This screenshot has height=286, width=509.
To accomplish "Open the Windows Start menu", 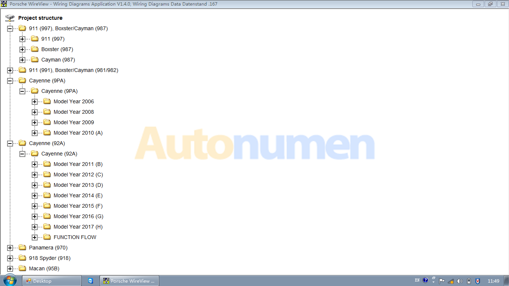I will point(10,281).
